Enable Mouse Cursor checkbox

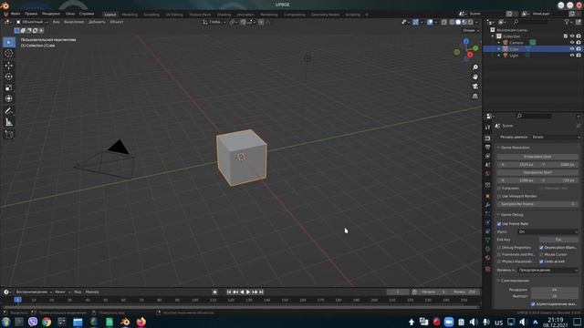click(x=541, y=255)
